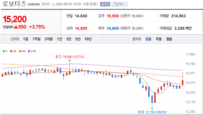Select the 1년 line chart tab

(60, 39)
